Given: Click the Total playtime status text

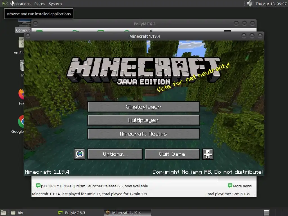Looking at the screenshot, I should click(228, 194).
